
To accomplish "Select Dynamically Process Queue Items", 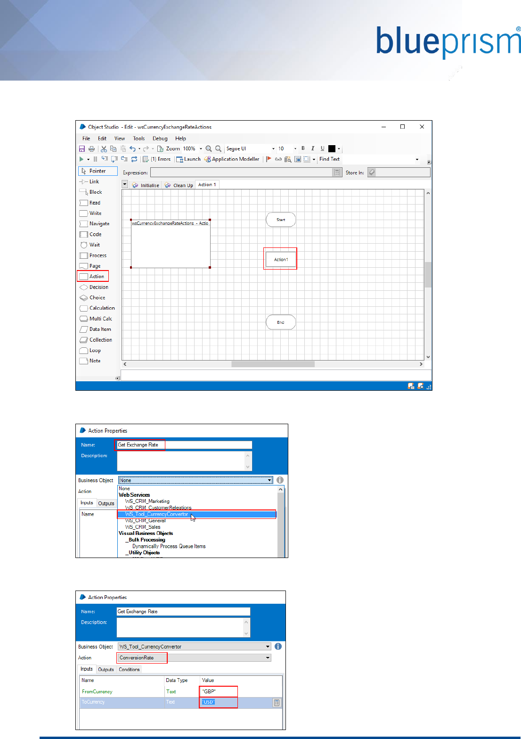I will (x=169, y=546).
